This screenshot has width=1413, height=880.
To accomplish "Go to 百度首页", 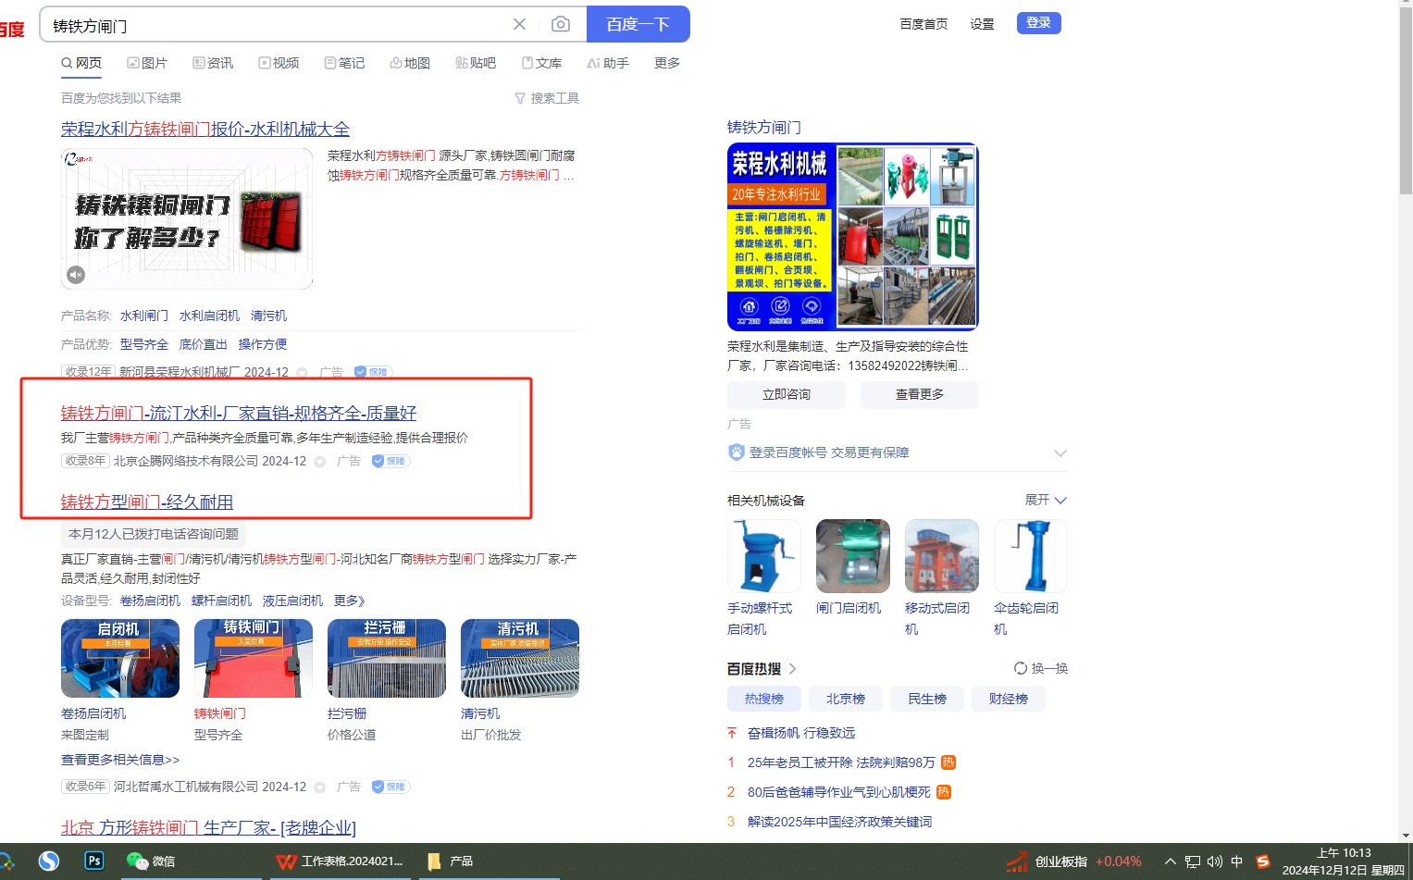I will (x=923, y=24).
